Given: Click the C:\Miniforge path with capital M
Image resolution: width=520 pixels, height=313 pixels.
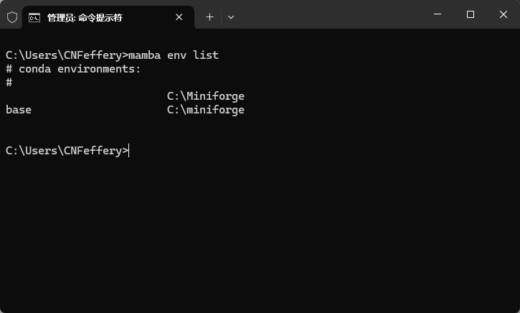Looking at the screenshot, I should 206,96.
